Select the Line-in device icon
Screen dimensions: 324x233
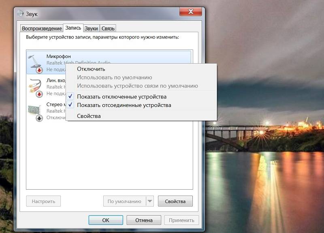(35, 87)
